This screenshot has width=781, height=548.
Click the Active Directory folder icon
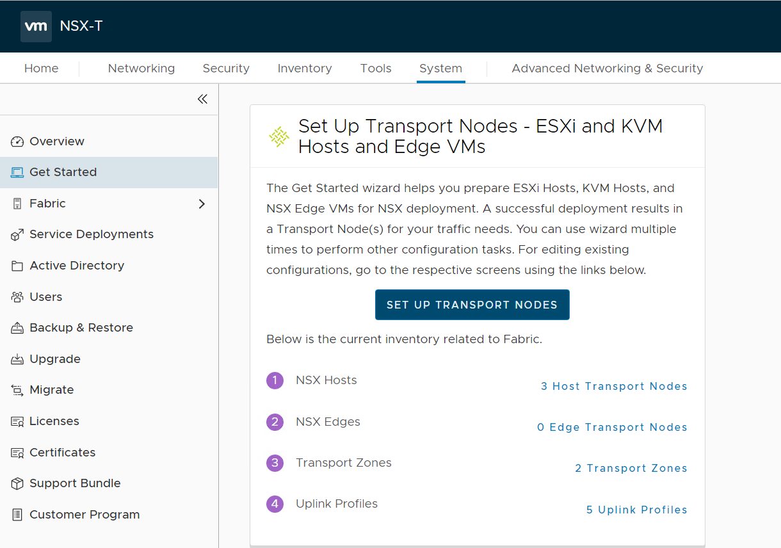click(17, 266)
